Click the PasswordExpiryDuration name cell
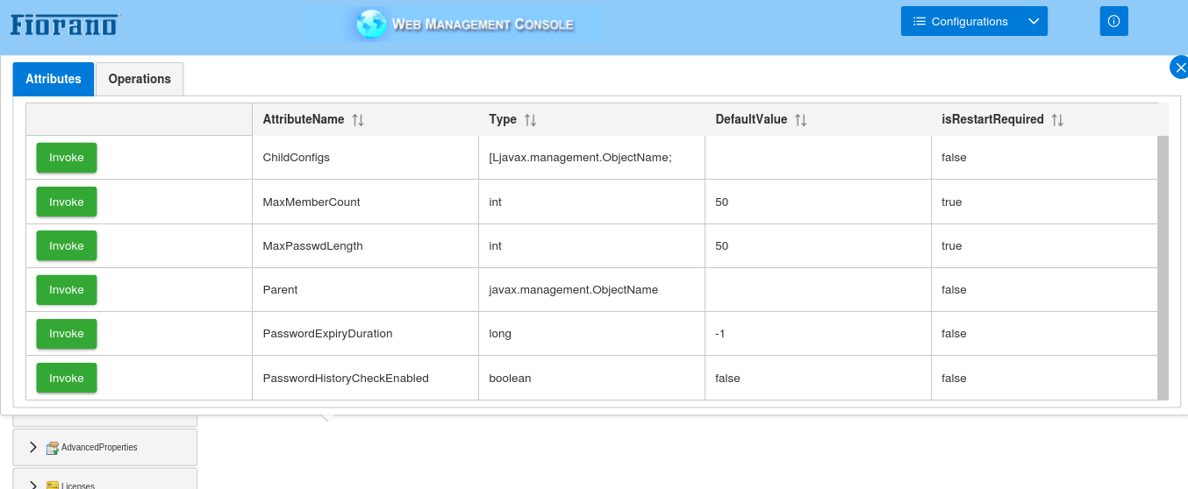 click(x=365, y=333)
